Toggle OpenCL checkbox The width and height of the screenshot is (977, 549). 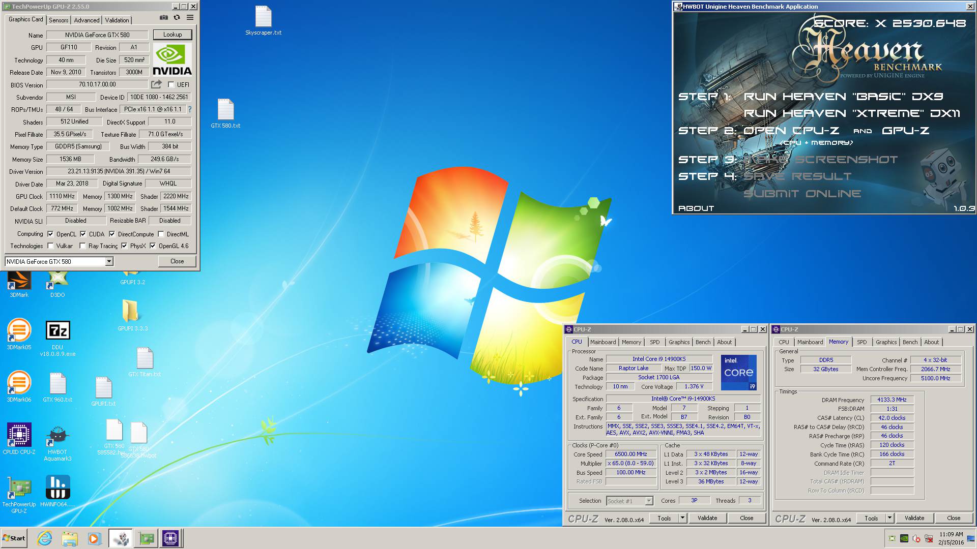point(50,234)
